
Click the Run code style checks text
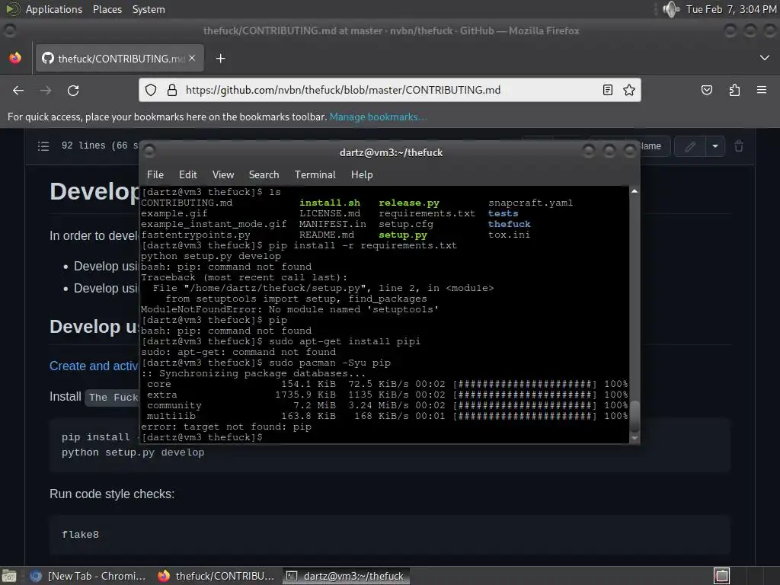coord(112,494)
